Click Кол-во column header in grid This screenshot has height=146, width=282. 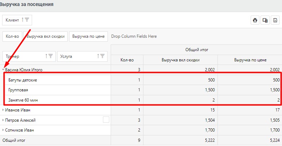tap(127, 60)
